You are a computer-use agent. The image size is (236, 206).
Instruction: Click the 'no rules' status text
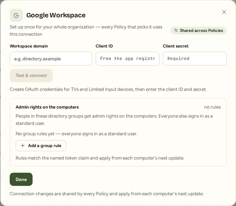click(212, 107)
